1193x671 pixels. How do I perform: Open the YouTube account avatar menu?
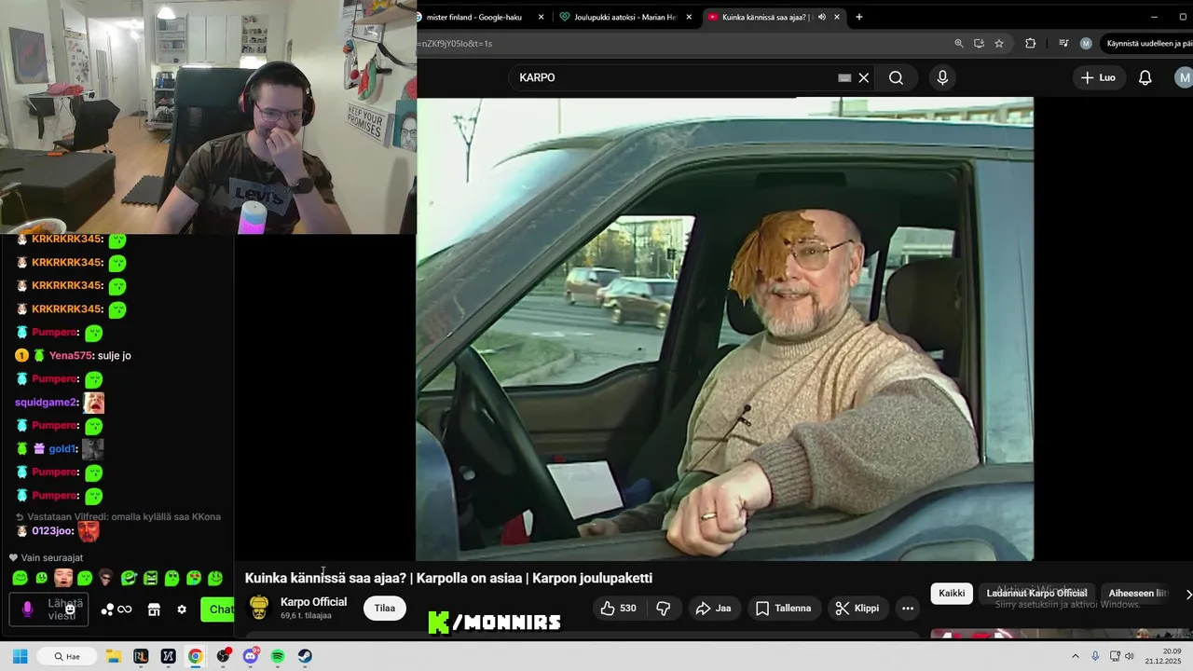tap(1184, 77)
